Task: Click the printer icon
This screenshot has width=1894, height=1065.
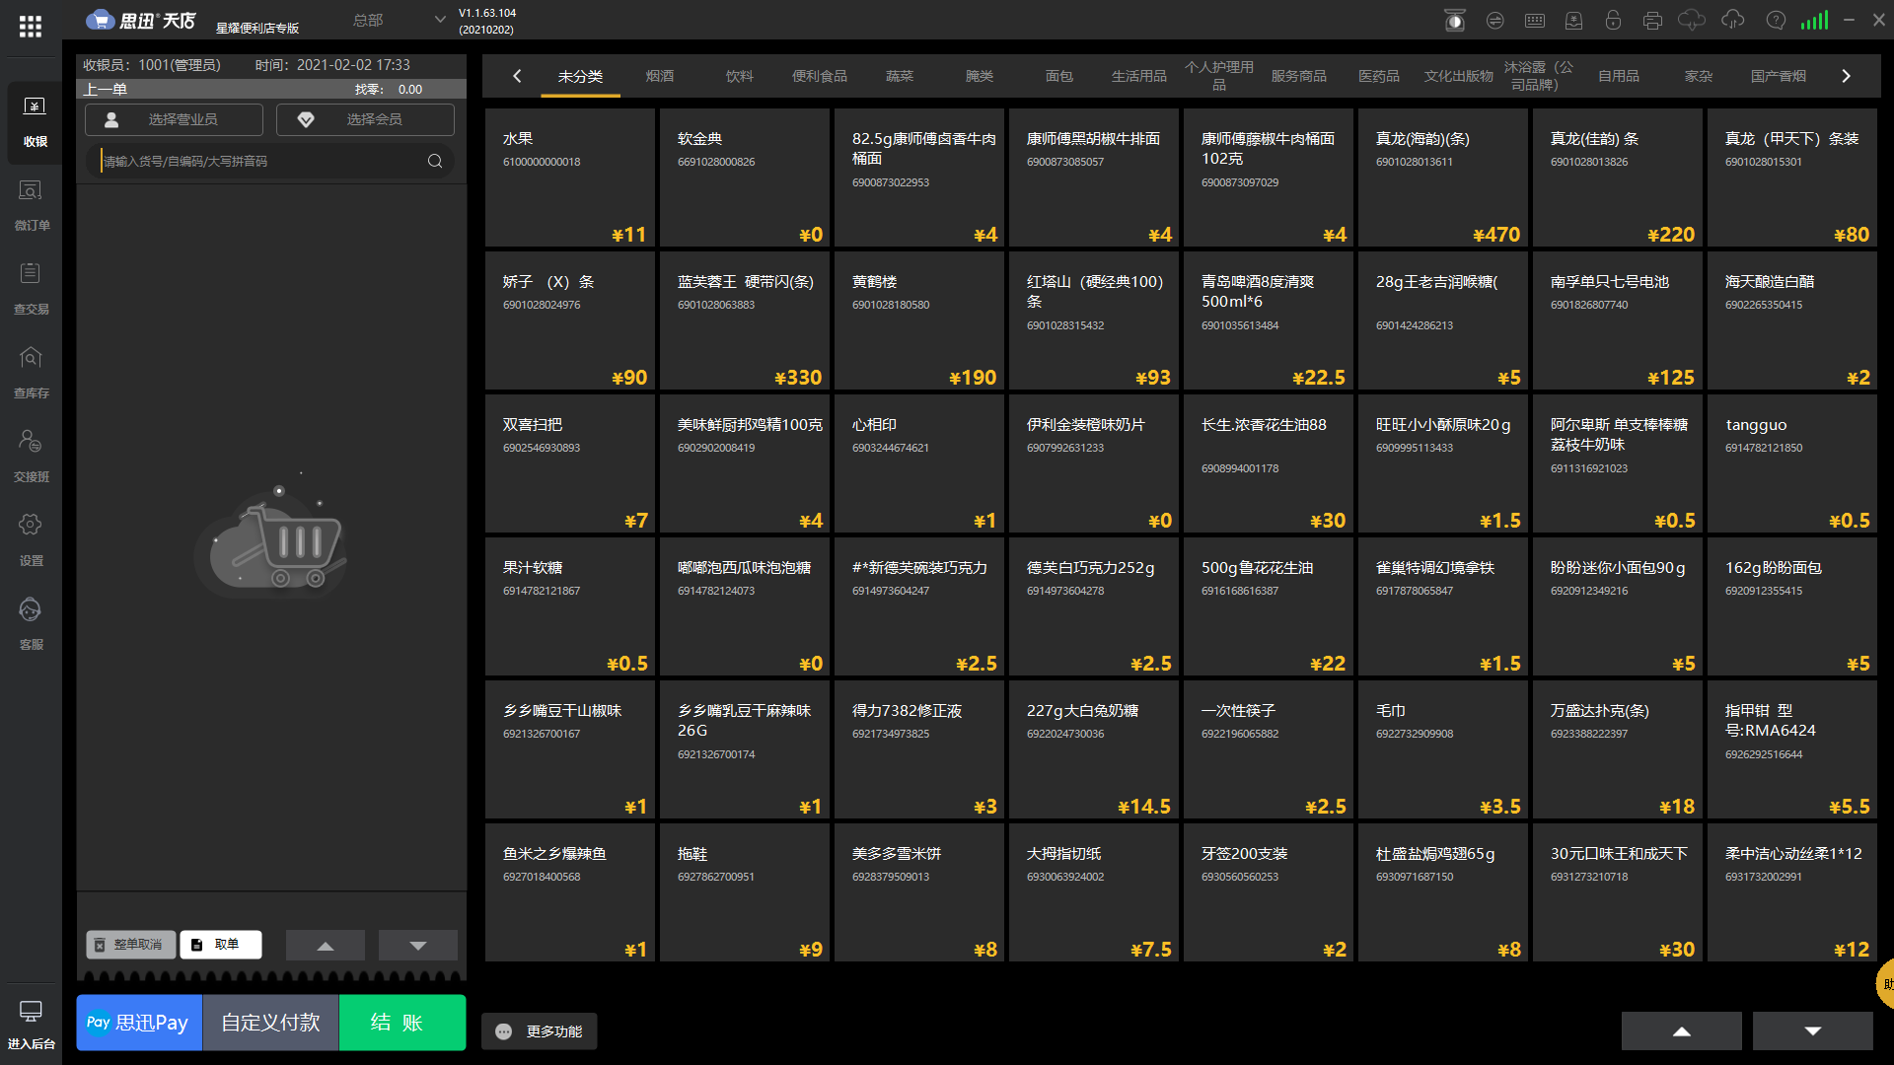Action: point(1653,21)
